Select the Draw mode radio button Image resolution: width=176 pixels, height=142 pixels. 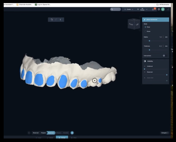tap(145, 27)
